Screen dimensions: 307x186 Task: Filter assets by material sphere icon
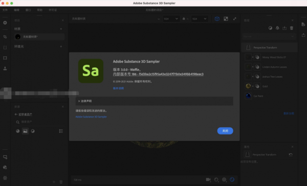coord(18,131)
